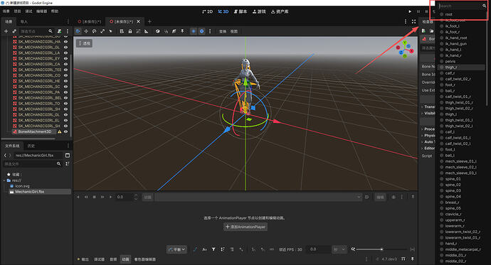Switch to the 2D workspace

point(208,11)
